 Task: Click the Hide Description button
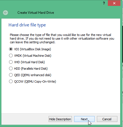60,119
